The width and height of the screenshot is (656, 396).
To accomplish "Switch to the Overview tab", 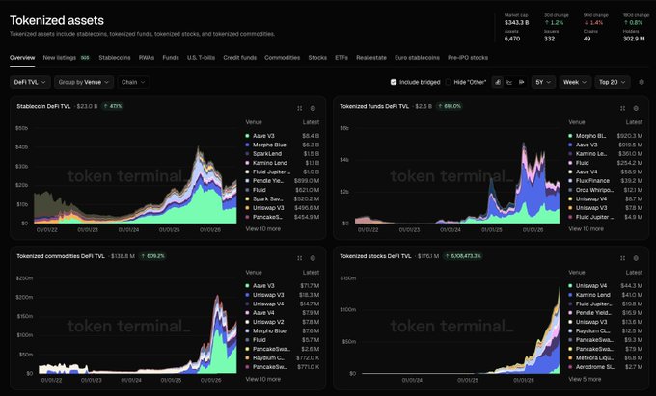I will tap(22, 58).
